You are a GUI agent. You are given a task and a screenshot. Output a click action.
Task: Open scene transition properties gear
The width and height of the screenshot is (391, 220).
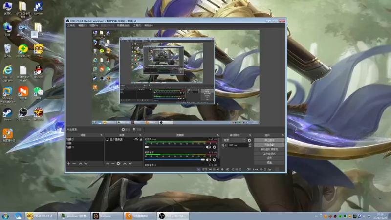coord(249,140)
